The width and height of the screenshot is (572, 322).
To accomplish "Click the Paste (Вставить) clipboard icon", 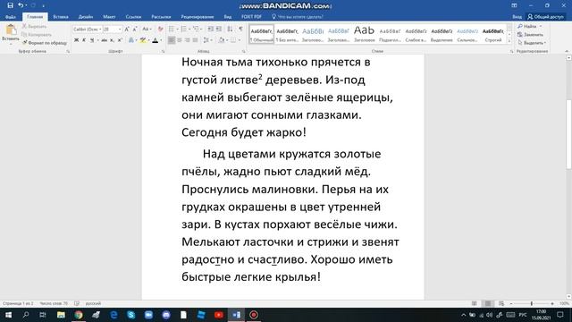I will click(11, 30).
